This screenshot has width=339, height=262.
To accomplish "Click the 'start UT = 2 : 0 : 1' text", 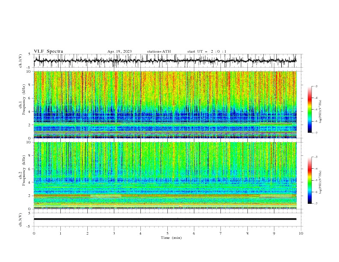I will [x=207, y=51].
